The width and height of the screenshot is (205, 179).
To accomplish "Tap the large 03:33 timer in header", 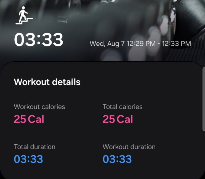I will click(x=39, y=40).
